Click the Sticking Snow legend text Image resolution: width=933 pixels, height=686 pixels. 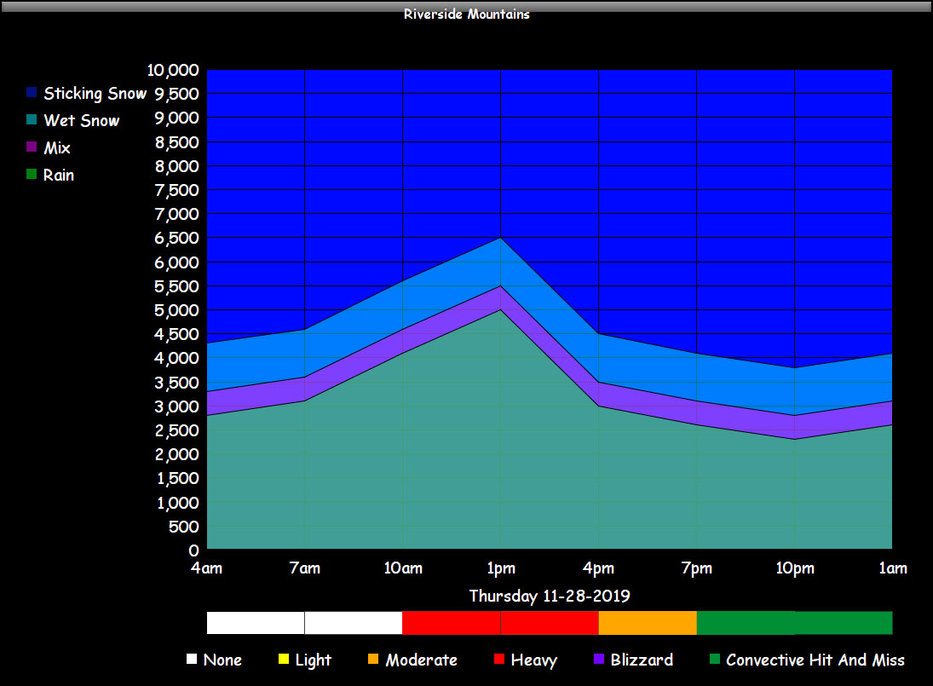(x=95, y=93)
